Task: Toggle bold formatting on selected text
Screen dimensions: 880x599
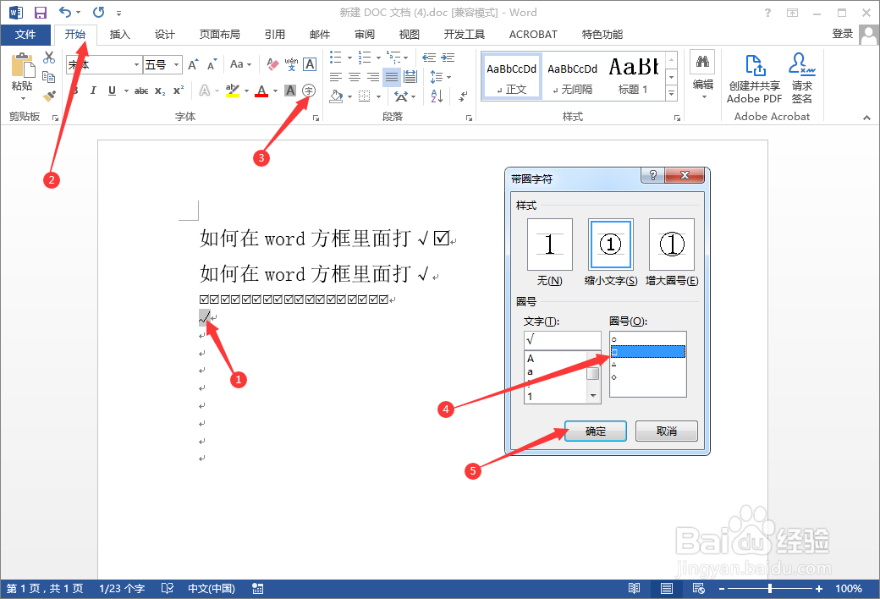Action: [74, 91]
